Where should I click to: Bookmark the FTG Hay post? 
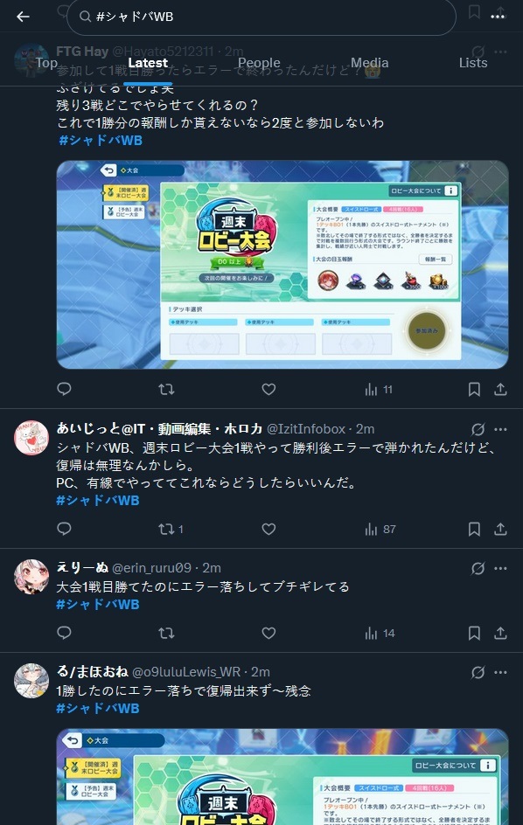(x=474, y=390)
